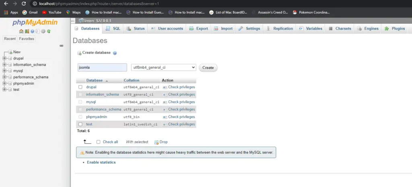
Task: Tick the drupal row checkbox
Action: (x=80, y=87)
